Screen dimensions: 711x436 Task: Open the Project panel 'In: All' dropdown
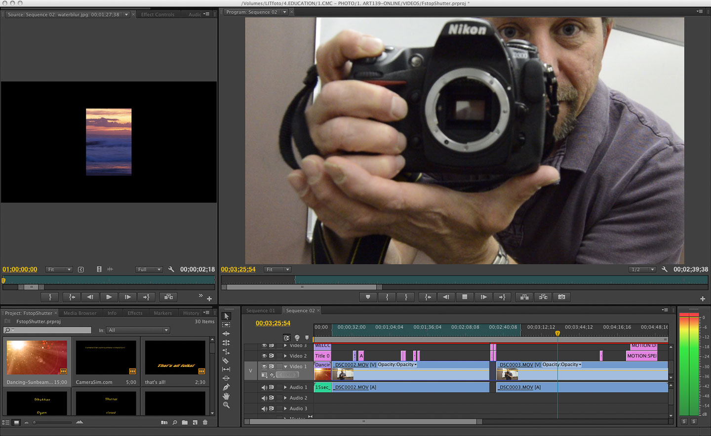pyautogui.click(x=138, y=330)
